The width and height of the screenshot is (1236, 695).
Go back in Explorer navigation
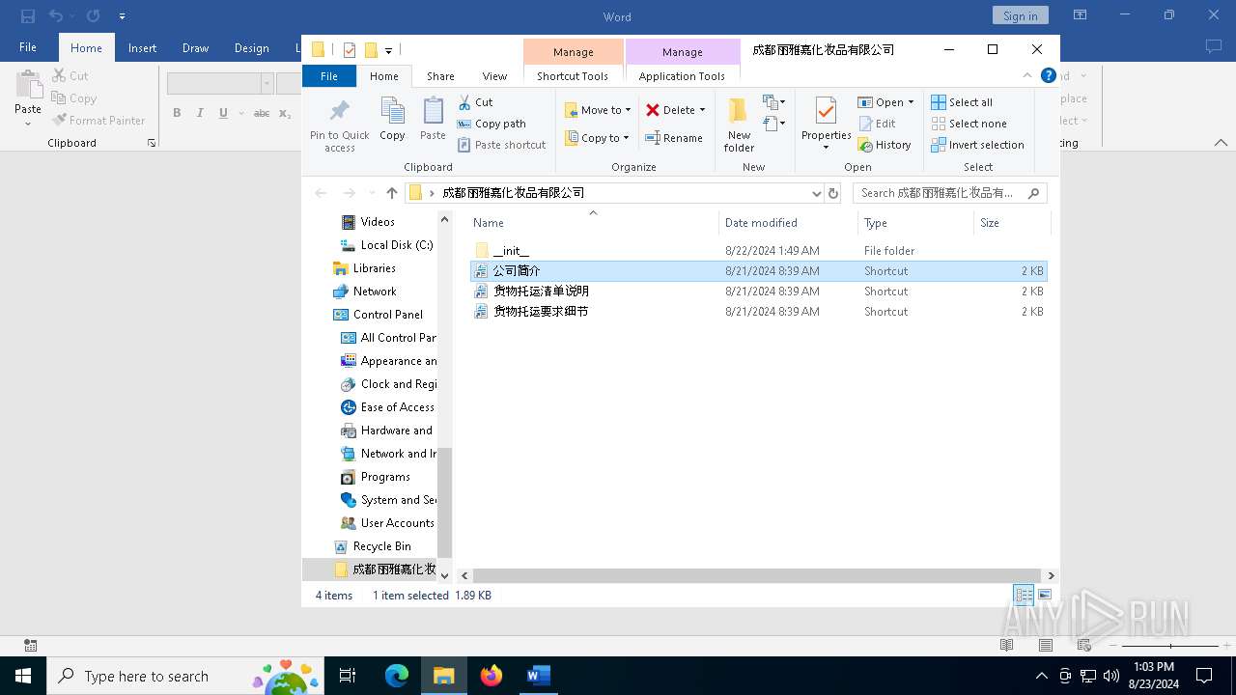point(321,193)
